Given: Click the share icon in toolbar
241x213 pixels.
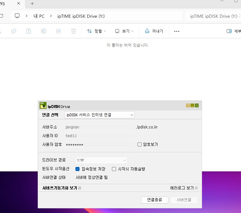Looking at the screenshot, I should pyautogui.click(x=59, y=31).
